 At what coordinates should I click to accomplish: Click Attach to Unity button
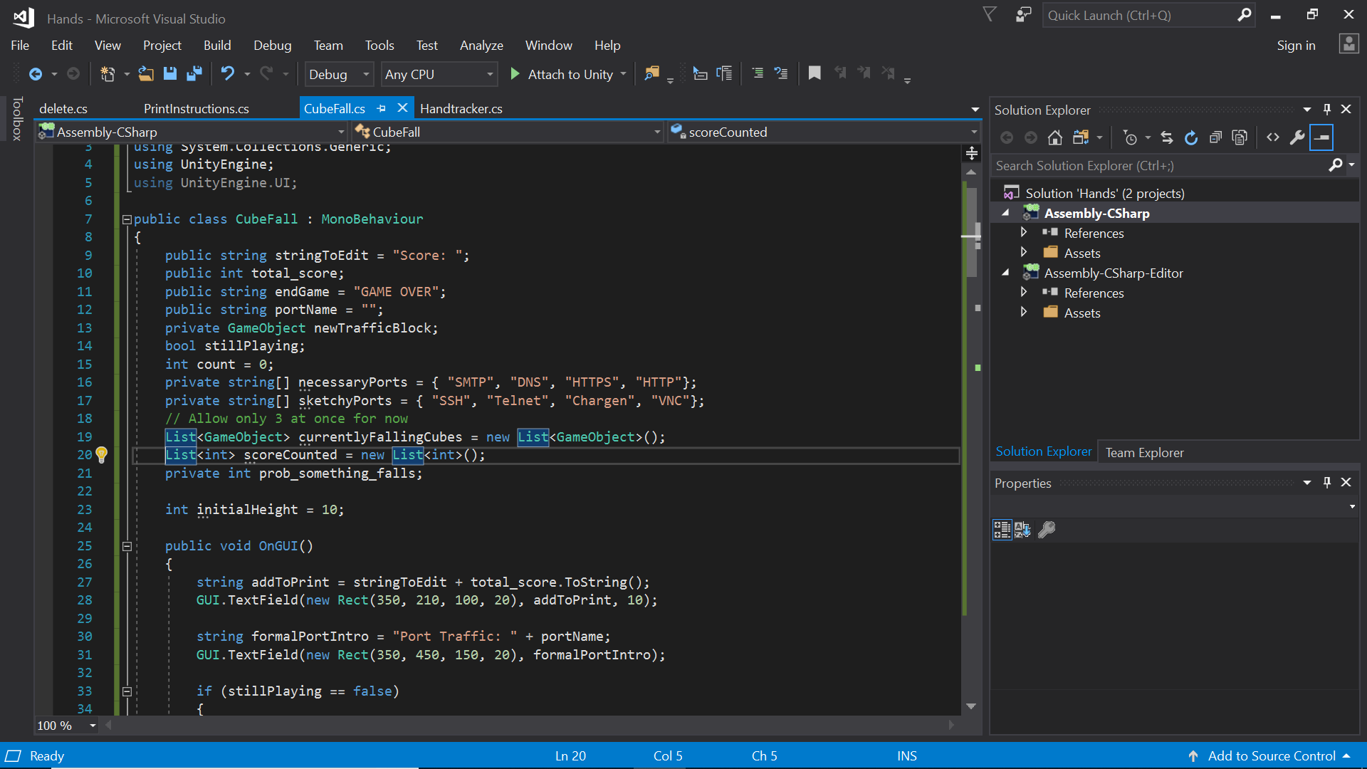[x=562, y=74]
